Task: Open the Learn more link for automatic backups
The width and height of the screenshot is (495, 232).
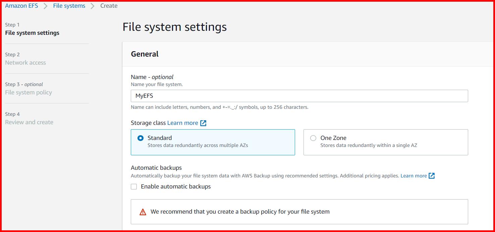Action: click(414, 175)
